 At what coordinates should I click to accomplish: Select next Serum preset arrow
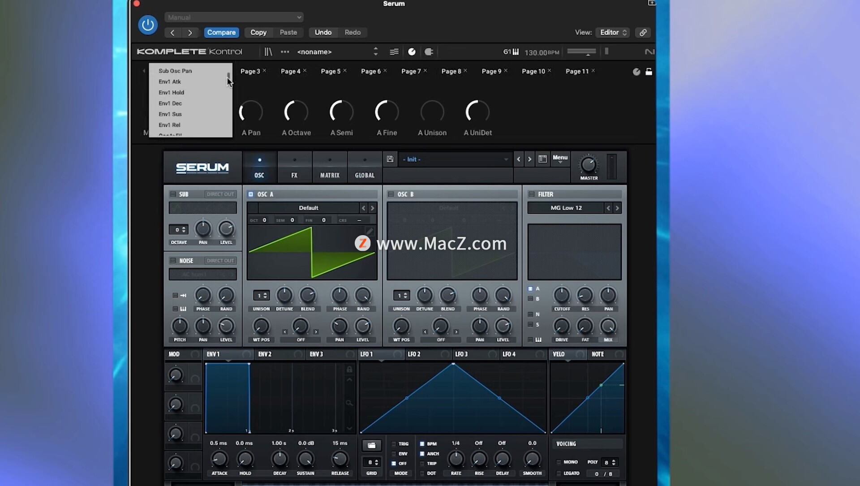529,159
